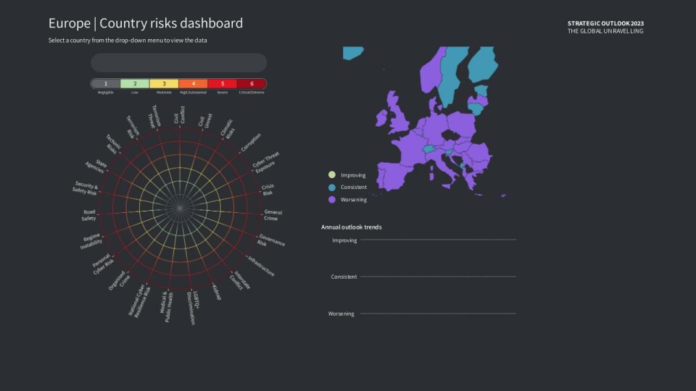Click the Regime Instability radar label
Image resolution: width=696 pixels, height=391 pixels.
[x=91, y=242]
